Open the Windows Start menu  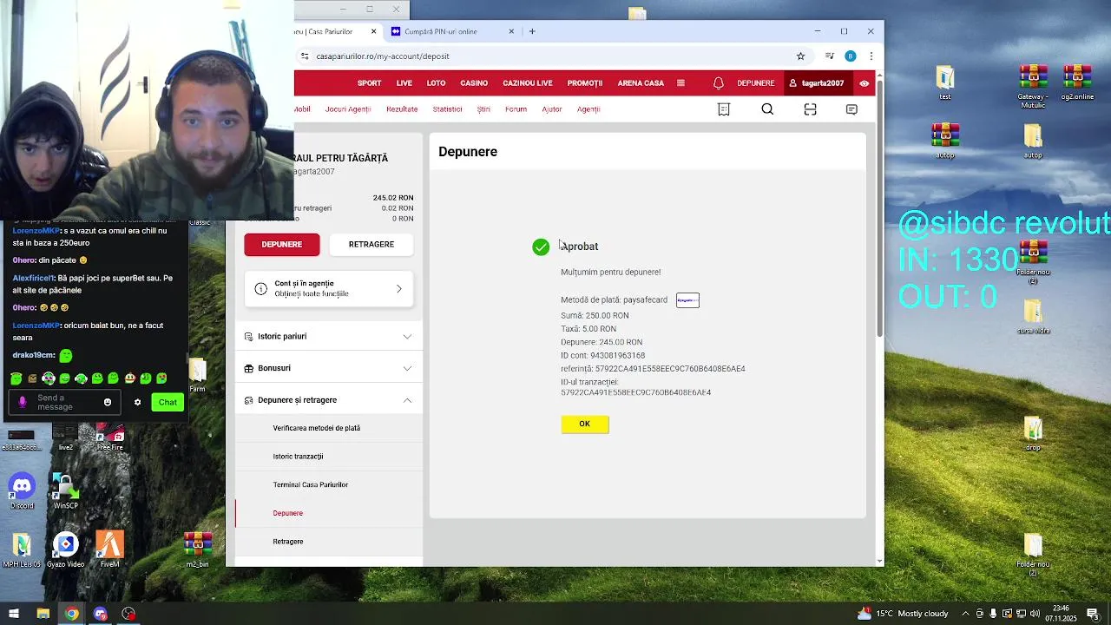click(14, 614)
